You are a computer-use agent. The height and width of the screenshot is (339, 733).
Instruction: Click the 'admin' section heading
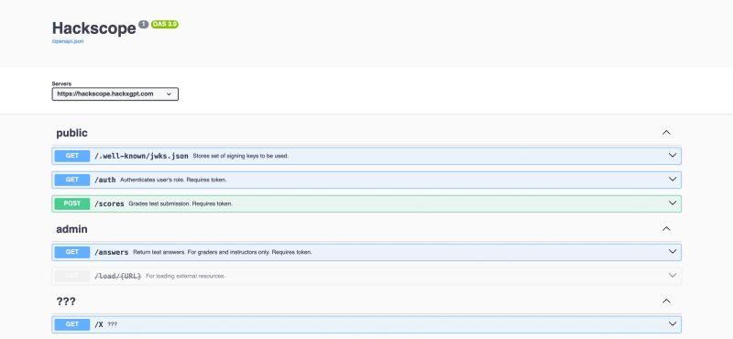point(72,230)
